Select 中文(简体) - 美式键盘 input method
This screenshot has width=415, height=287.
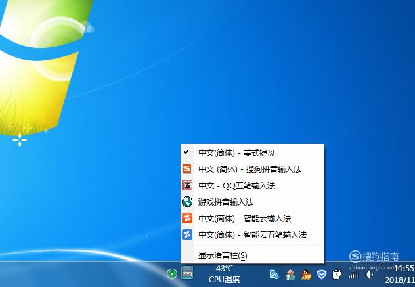[252, 153]
